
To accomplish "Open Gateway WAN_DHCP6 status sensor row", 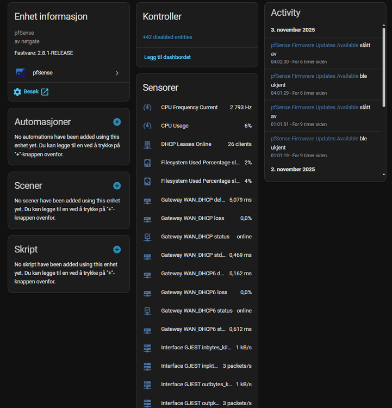I will tap(197, 311).
